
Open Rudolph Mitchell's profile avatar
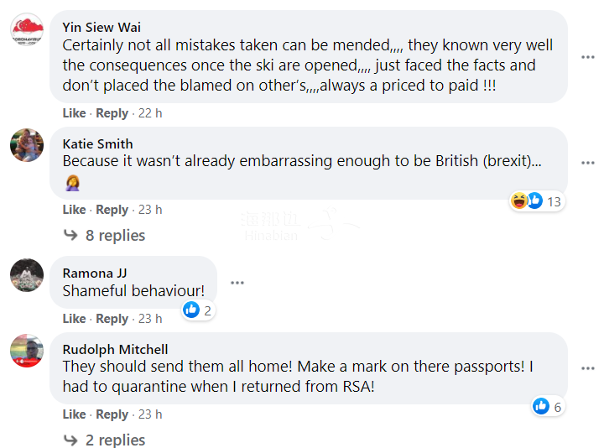(x=27, y=351)
